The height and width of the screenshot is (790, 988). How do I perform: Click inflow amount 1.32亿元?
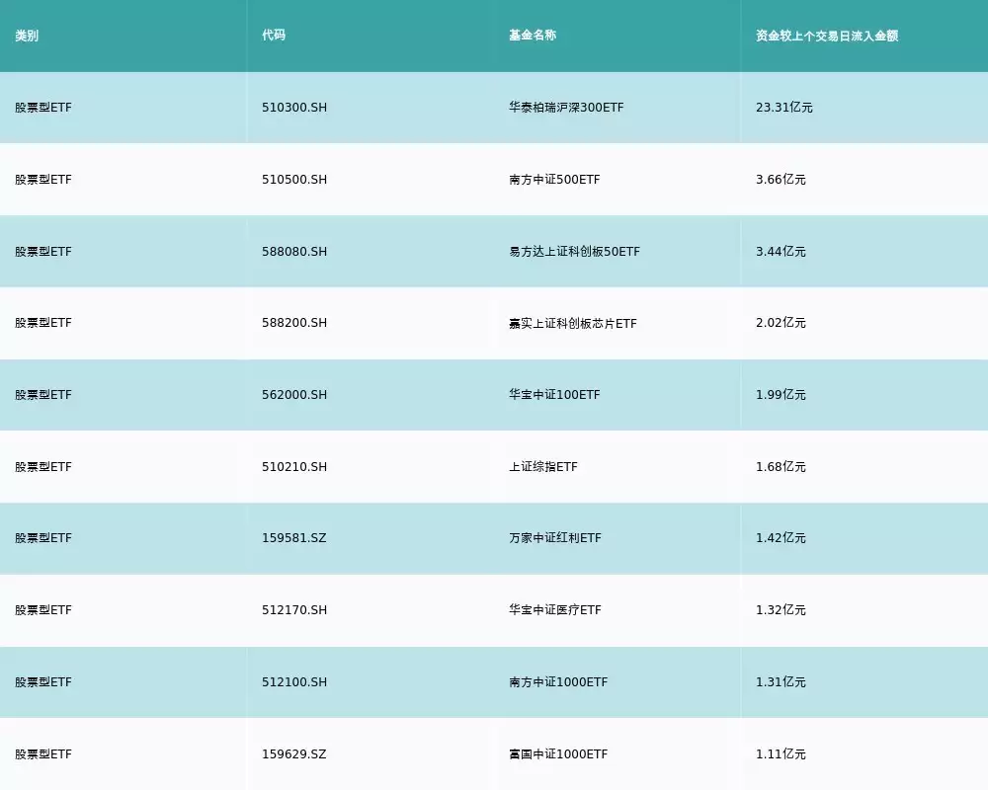click(x=781, y=610)
